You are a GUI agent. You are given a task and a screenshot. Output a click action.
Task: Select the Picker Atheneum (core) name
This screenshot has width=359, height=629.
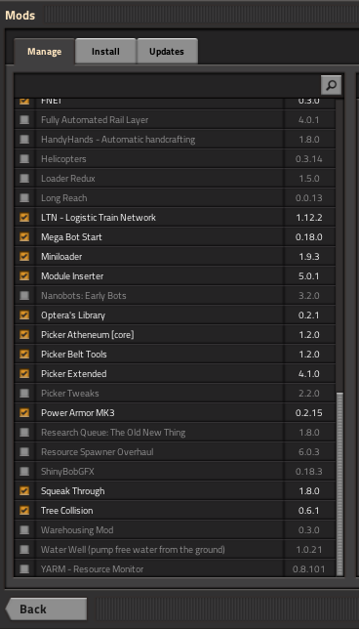point(88,335)
